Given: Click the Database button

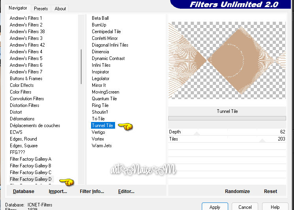Looking at the screenshot, I should tap(24, 191).
